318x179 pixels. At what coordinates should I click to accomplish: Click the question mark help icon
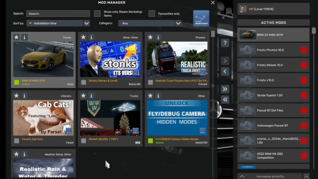(225, 43)
